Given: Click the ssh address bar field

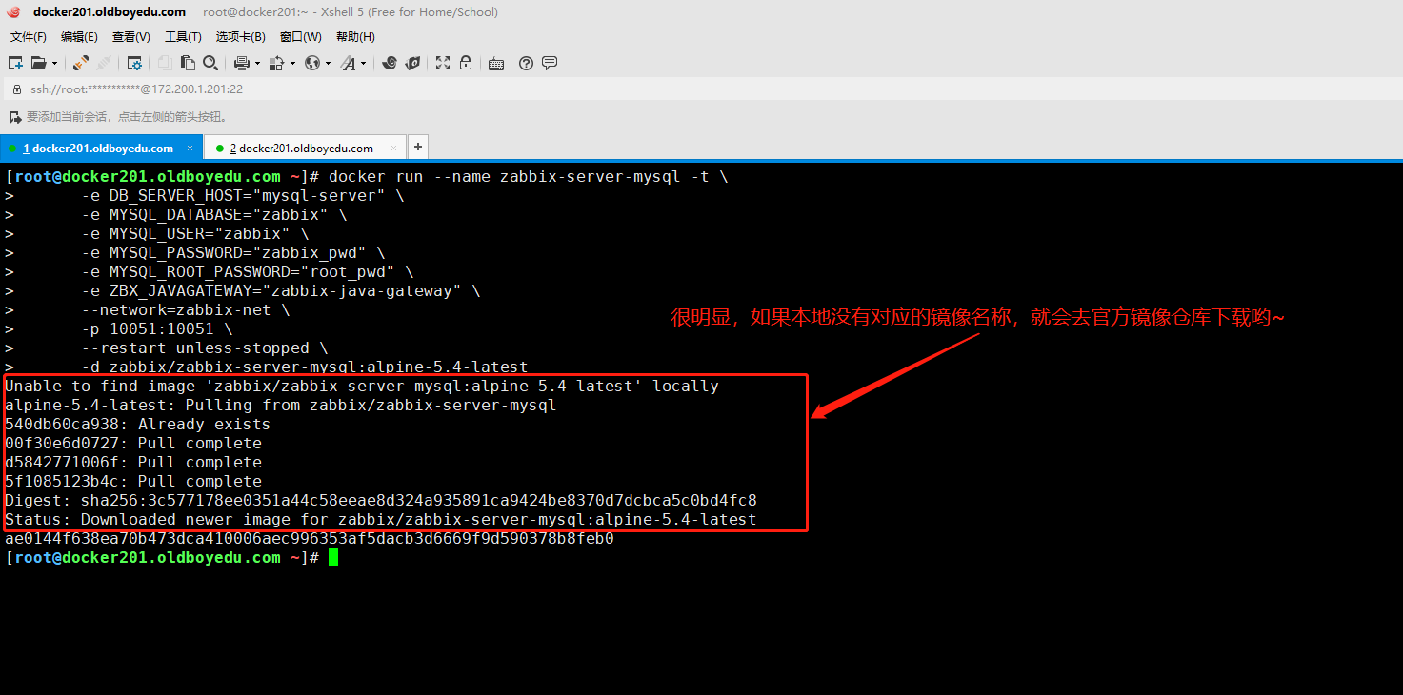Looking at the screenshot, I should point(381,89).
